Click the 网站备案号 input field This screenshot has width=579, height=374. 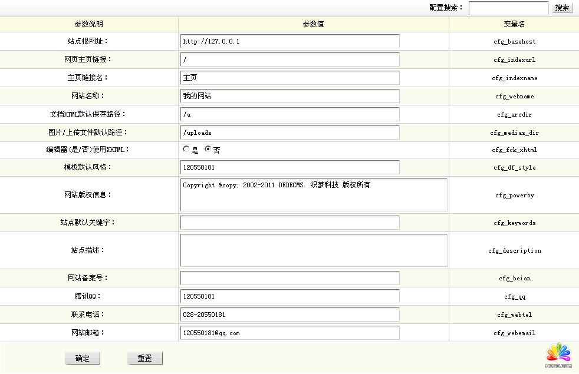tap(289, 278)
